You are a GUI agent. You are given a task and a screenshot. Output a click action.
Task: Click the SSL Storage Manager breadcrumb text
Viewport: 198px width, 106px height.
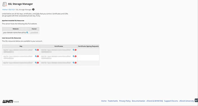[24, 10]
